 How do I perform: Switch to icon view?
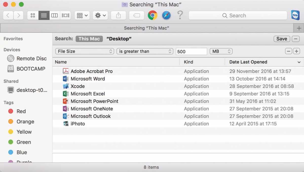(33, 15)
